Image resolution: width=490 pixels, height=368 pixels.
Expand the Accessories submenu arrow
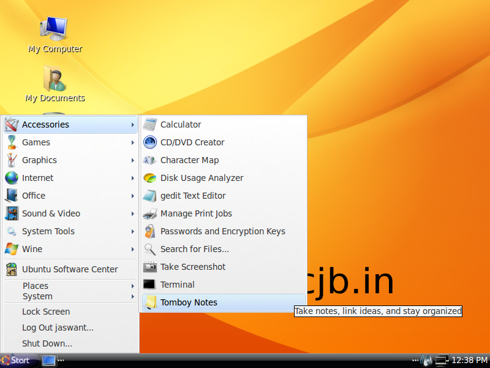[133, 125]
